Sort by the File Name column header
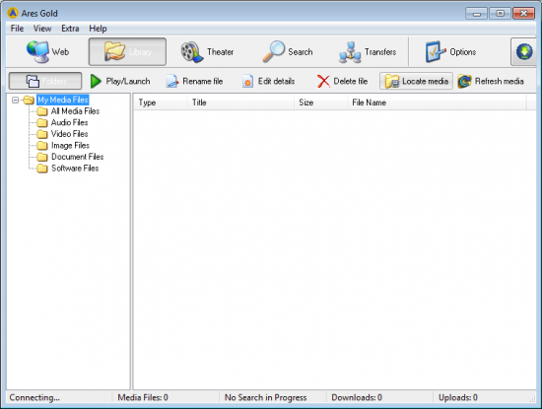 (437, 102)
